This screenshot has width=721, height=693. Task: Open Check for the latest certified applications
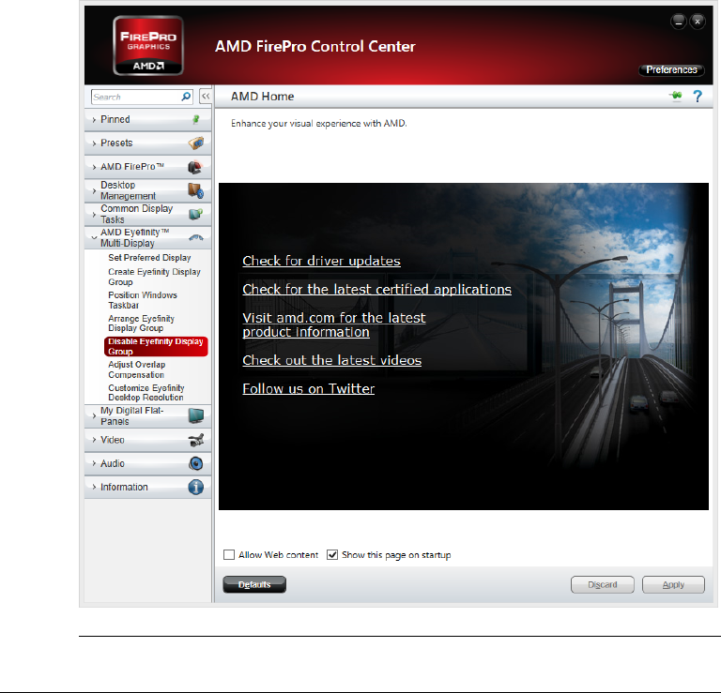[x=376, y=290]
